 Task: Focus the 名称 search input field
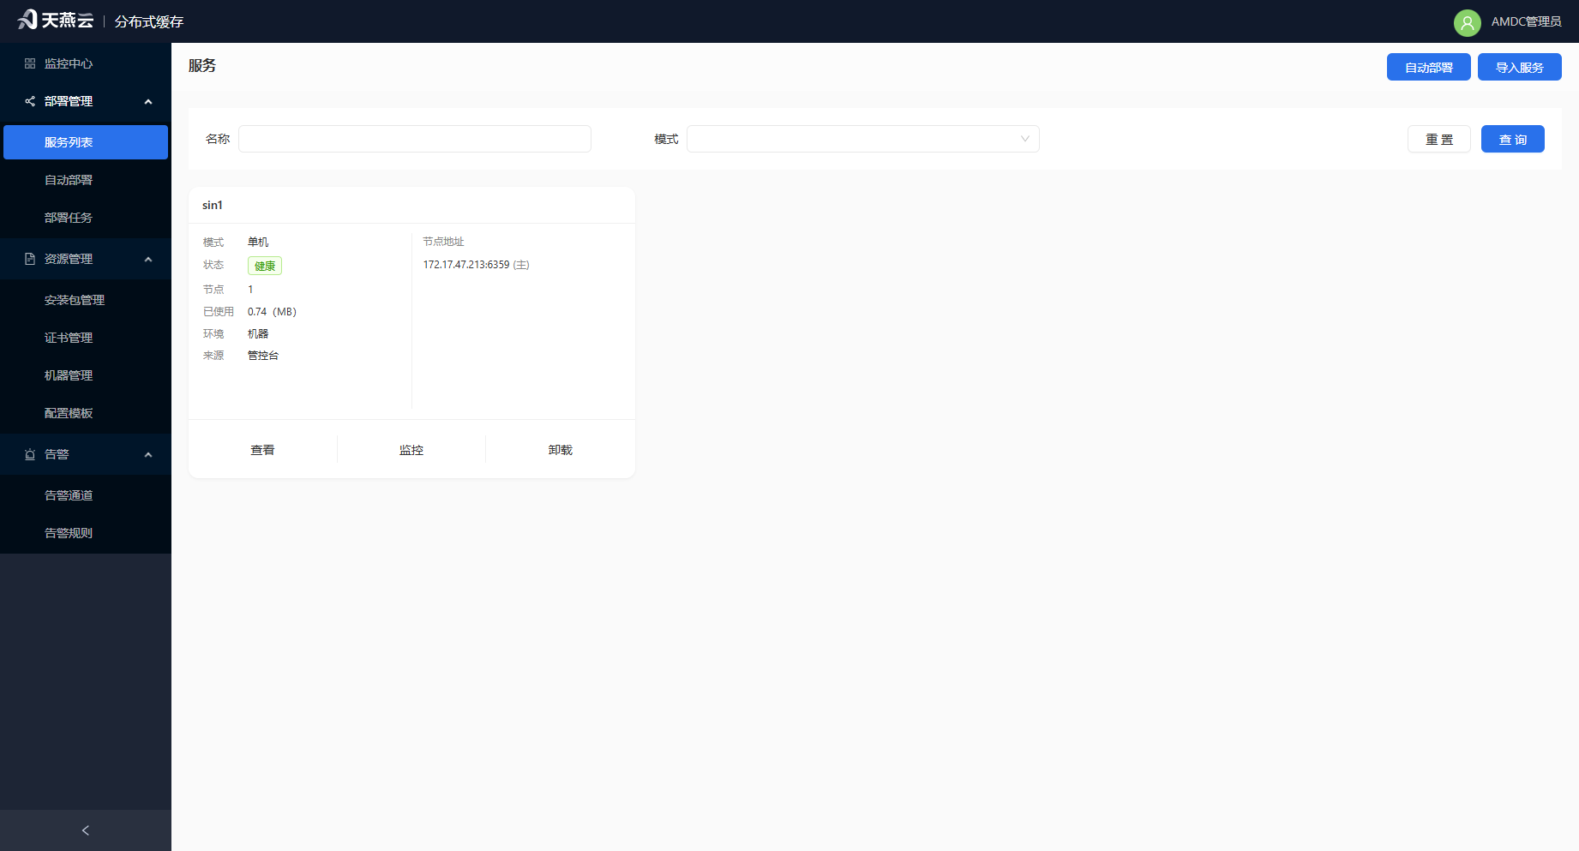tap(415, 139)
